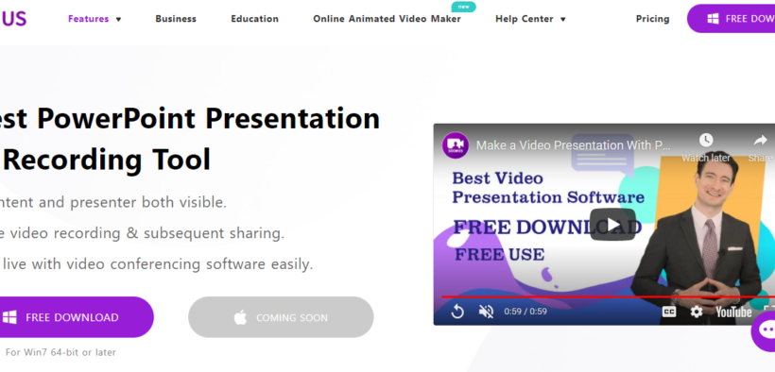The height and width of the screenshot is (372, 775).
Task: Click the Windows logo in header button
Action: (713, 19)
